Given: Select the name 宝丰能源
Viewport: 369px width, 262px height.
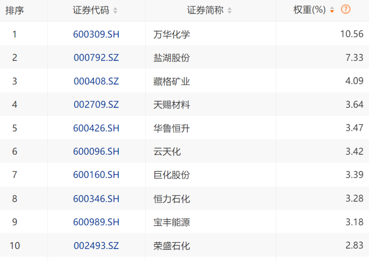Looking at the screenshot, I should coord(172,222).
